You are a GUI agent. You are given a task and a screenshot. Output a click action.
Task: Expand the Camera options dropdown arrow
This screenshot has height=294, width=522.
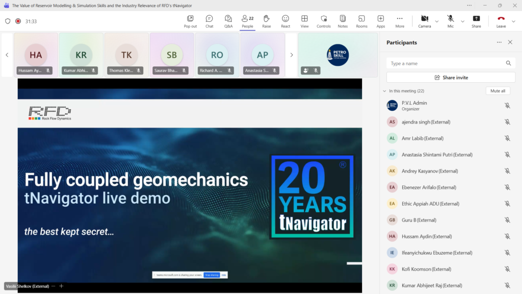(437, 21)
